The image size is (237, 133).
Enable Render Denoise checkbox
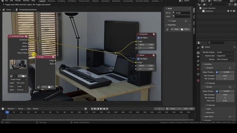pyautogui.click(x=207, y=105)
